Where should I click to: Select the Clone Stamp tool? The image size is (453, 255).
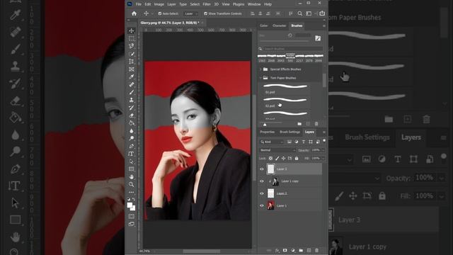coord(132,100)
